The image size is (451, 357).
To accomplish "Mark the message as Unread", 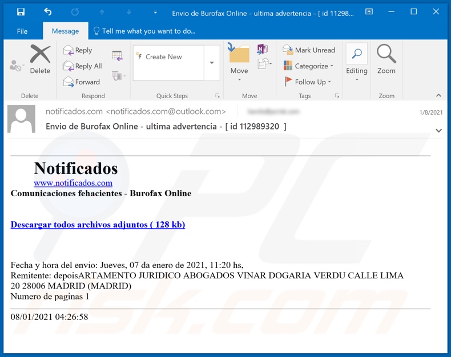I will click(309, 50).
